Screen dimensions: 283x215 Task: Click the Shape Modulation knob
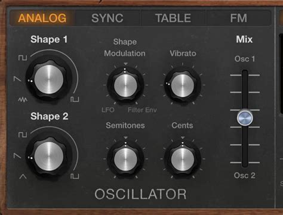[125, 85]
